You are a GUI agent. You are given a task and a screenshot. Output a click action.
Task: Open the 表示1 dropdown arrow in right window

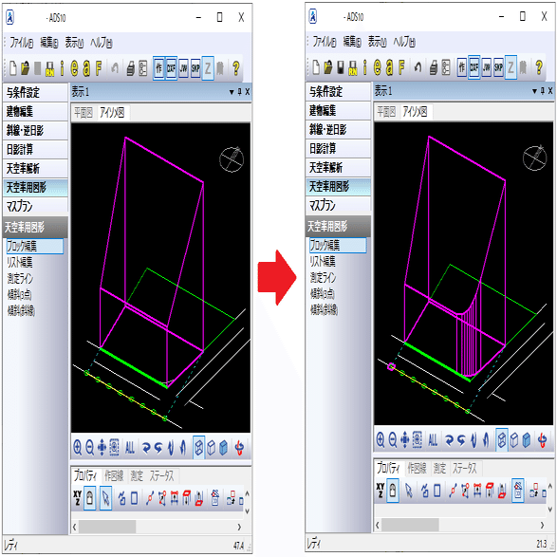point(534,91)
